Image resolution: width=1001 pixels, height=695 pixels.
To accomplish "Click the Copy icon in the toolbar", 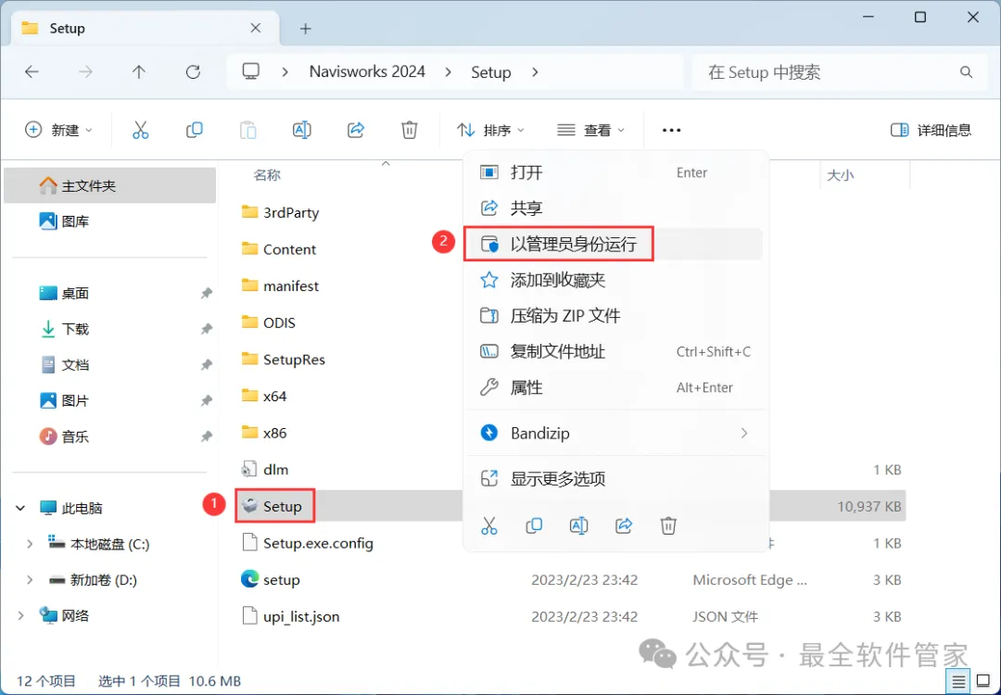I will tap(194, 130).
